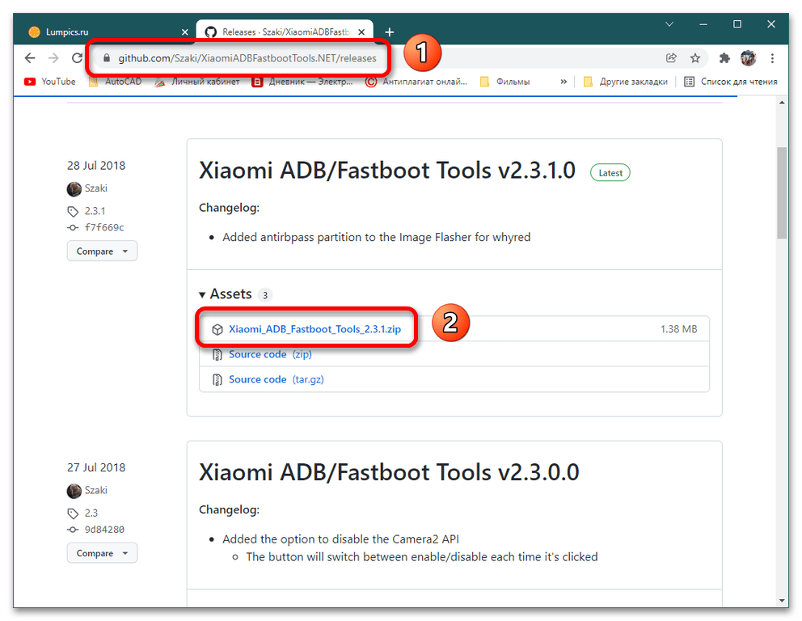
Task: Click the lock icon in the address bar
Action: (107, 58)
